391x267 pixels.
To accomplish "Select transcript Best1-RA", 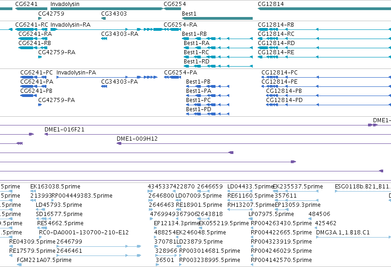I will (218, 48).
